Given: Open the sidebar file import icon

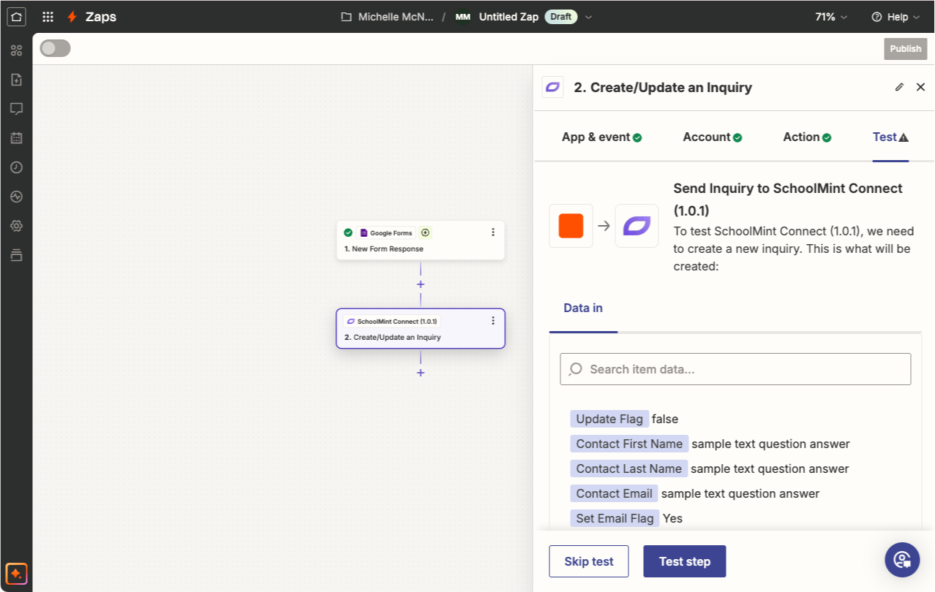Looking at the screenshot, I should (16, 80).
